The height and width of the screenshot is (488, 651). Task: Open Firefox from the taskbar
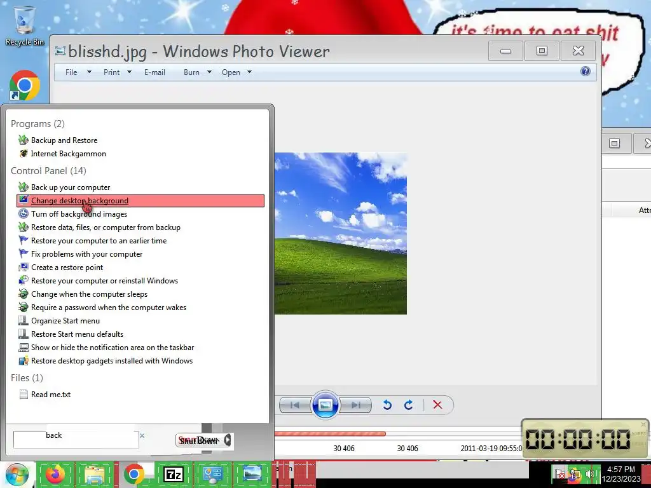pyautogui.click(x=56, y=474)
